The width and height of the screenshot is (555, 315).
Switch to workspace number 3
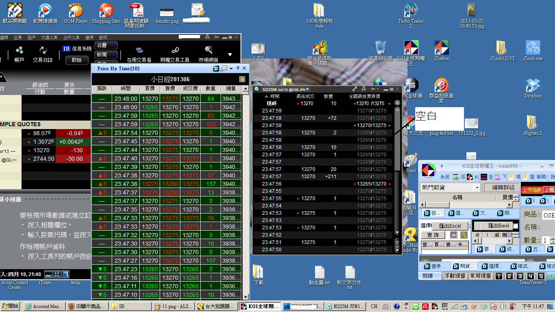click(520, 276)
